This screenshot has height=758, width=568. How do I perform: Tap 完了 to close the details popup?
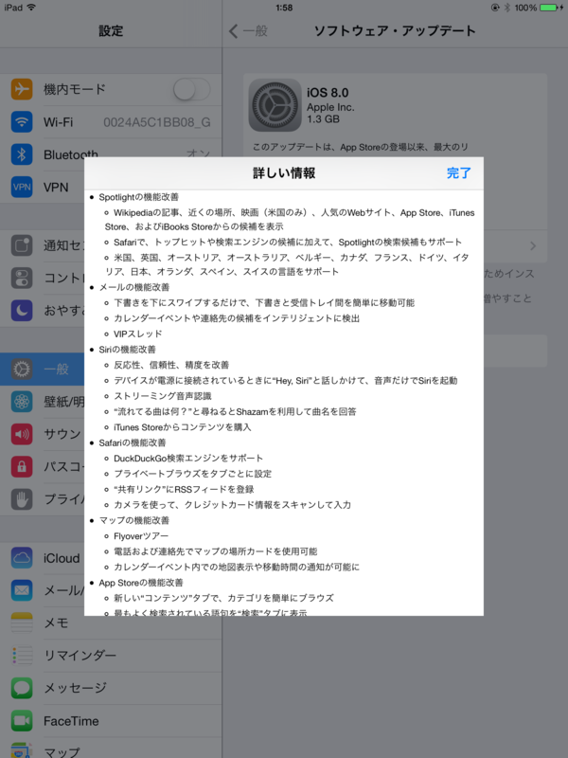pos(458,173)
